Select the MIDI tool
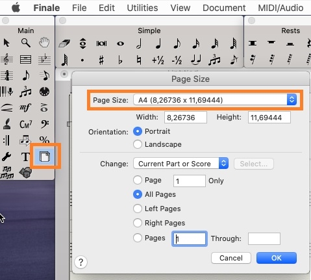This screenshot has width=311, height=280. (x=44, y=92)
